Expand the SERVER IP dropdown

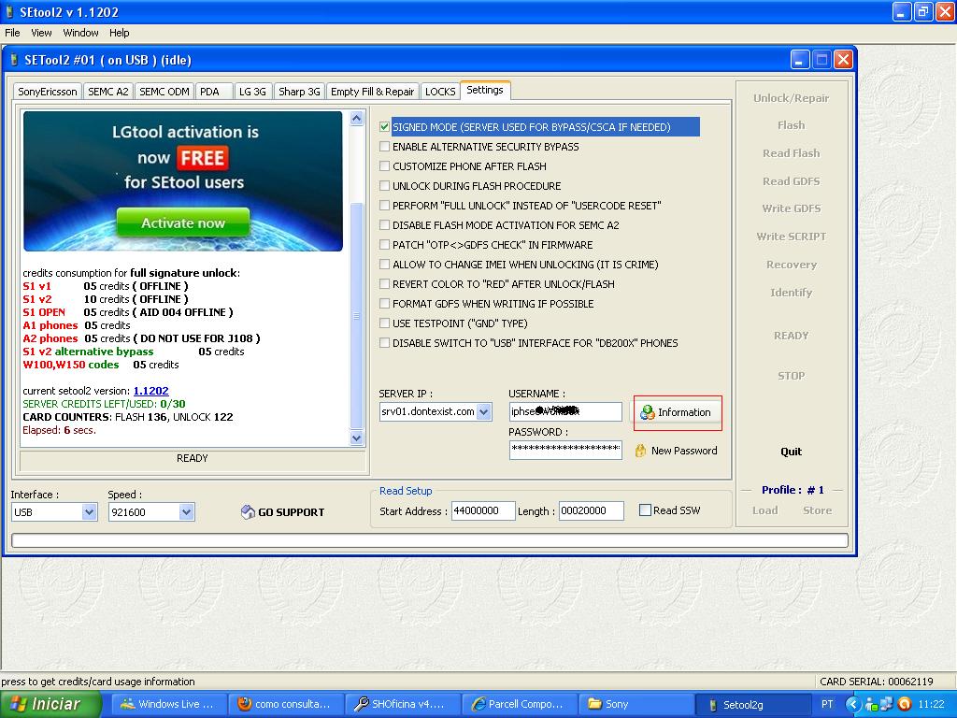tap(484, 412)
